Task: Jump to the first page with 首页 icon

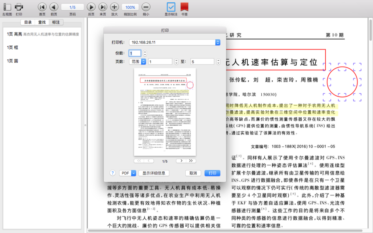Action: 42,7
